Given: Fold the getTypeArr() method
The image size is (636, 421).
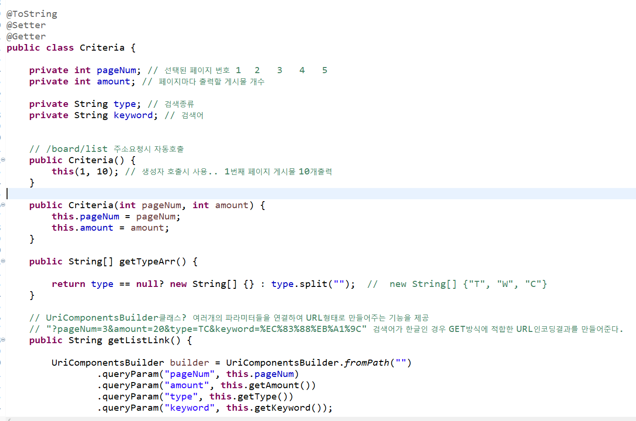Looking at the screenshot, I should [x=3, y=261].
